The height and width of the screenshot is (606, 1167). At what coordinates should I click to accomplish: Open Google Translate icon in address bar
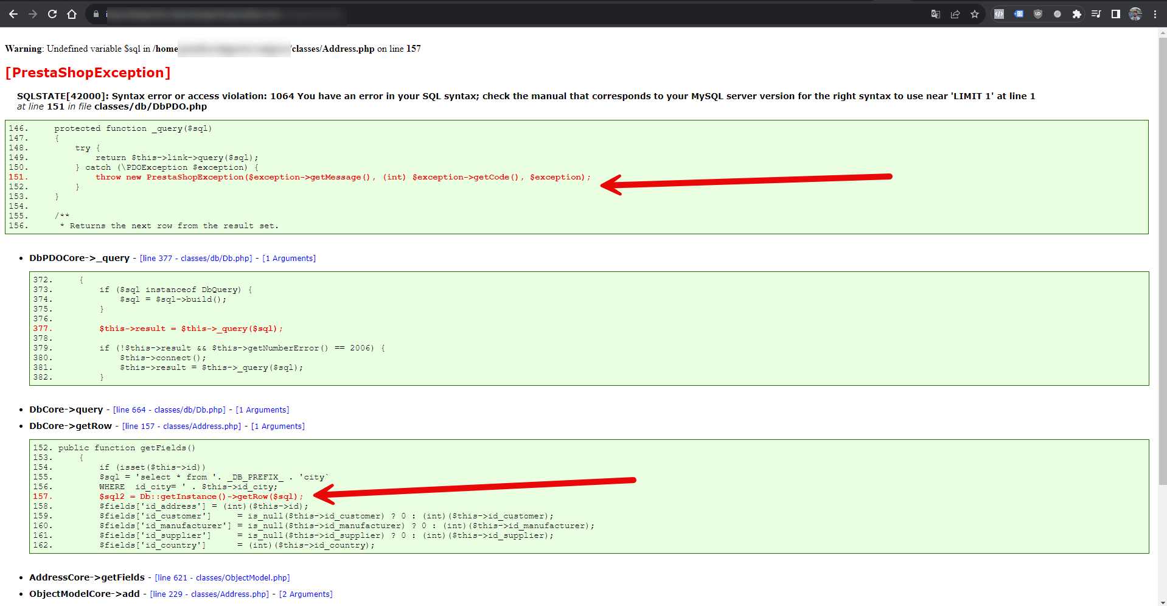[936, 14]
